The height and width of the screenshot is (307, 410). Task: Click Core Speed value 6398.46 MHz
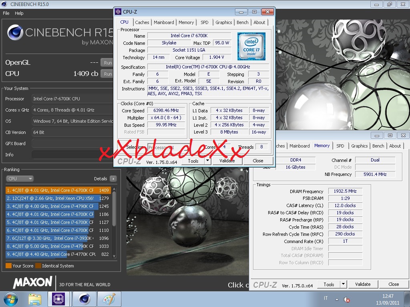tap(166, 110)
